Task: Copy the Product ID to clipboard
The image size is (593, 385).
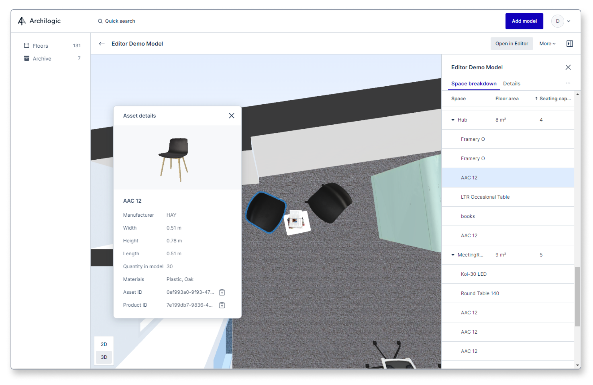Action: [222, 305]
